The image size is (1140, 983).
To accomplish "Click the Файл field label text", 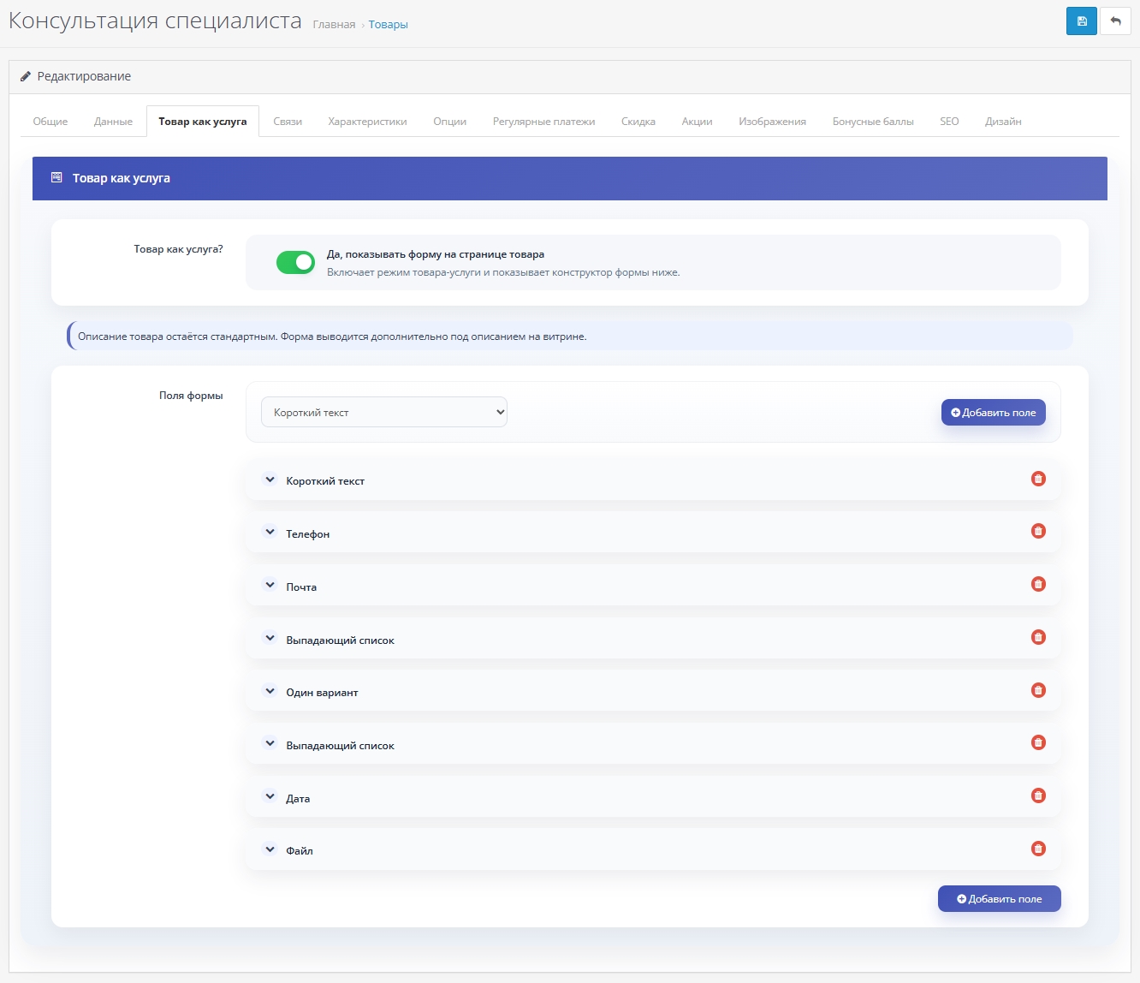I will 300,851.
